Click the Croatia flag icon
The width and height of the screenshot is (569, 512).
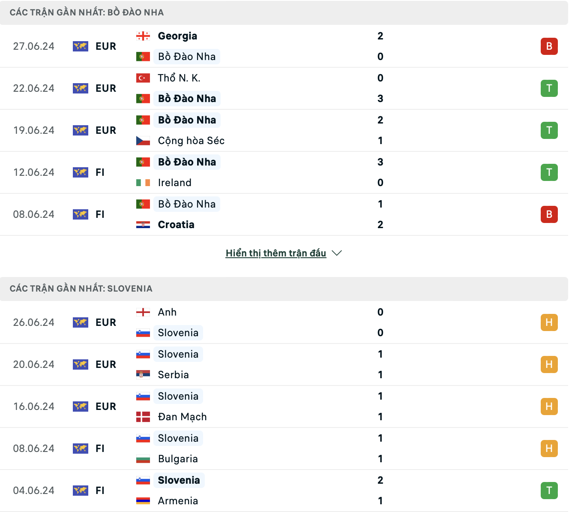coord(143,225)
